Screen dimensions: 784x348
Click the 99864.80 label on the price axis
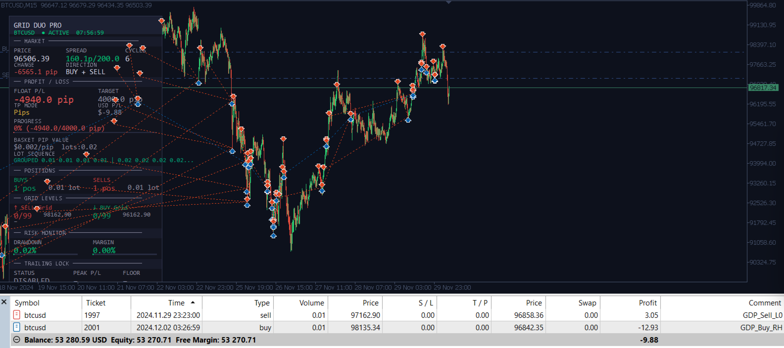(x=763, y=5)
